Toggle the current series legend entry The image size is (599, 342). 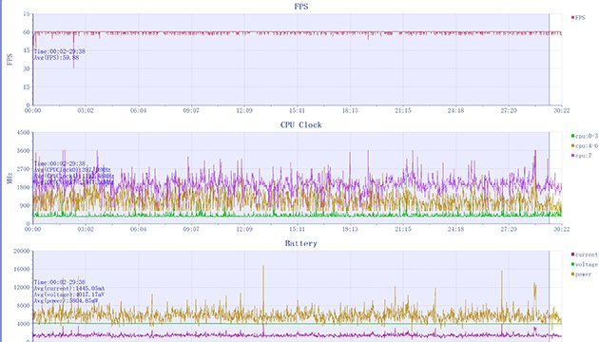click(585, 255)
